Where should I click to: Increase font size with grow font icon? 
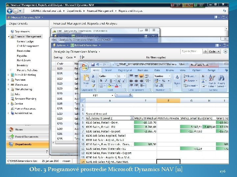pyautogui.click(x=119, y=81)
